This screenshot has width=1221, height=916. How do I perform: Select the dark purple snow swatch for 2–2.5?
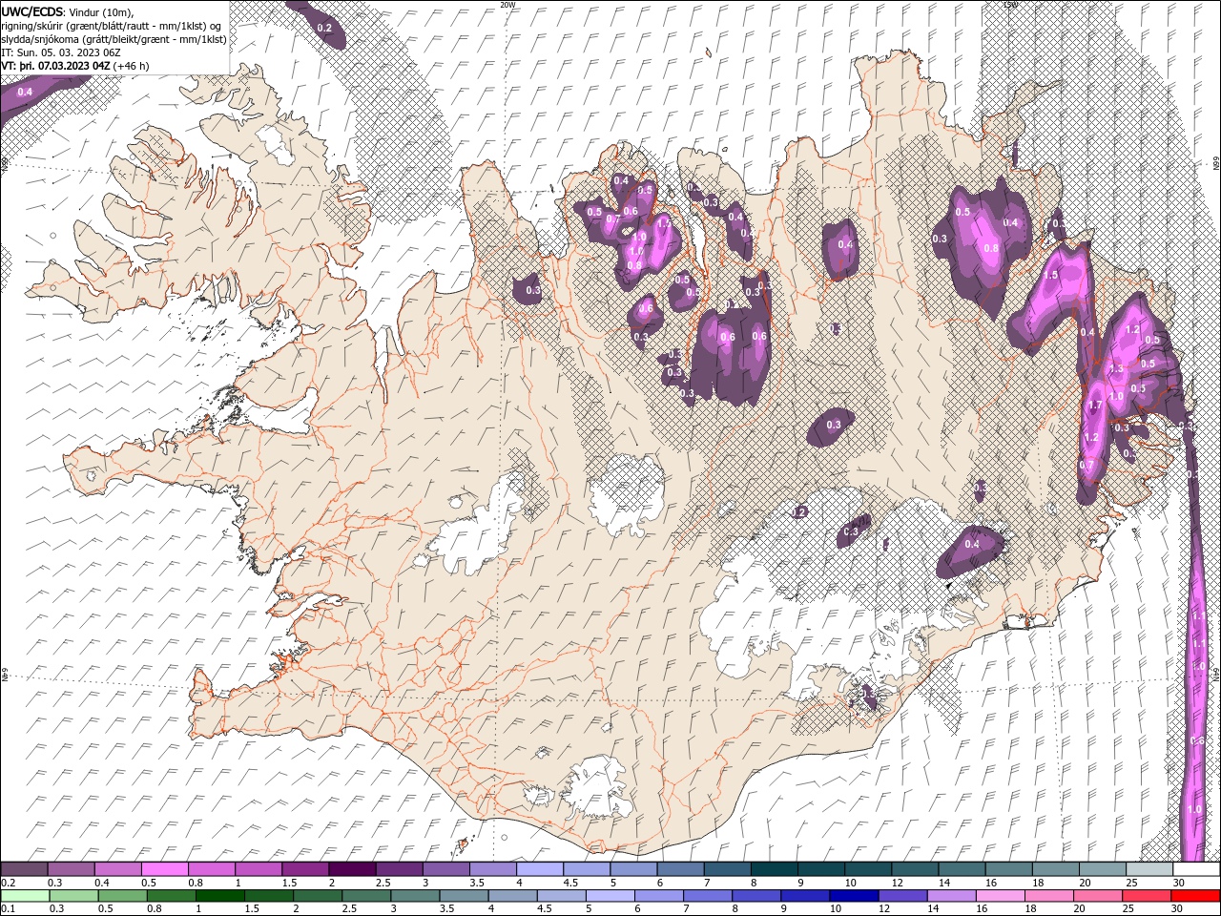(352, 869)
